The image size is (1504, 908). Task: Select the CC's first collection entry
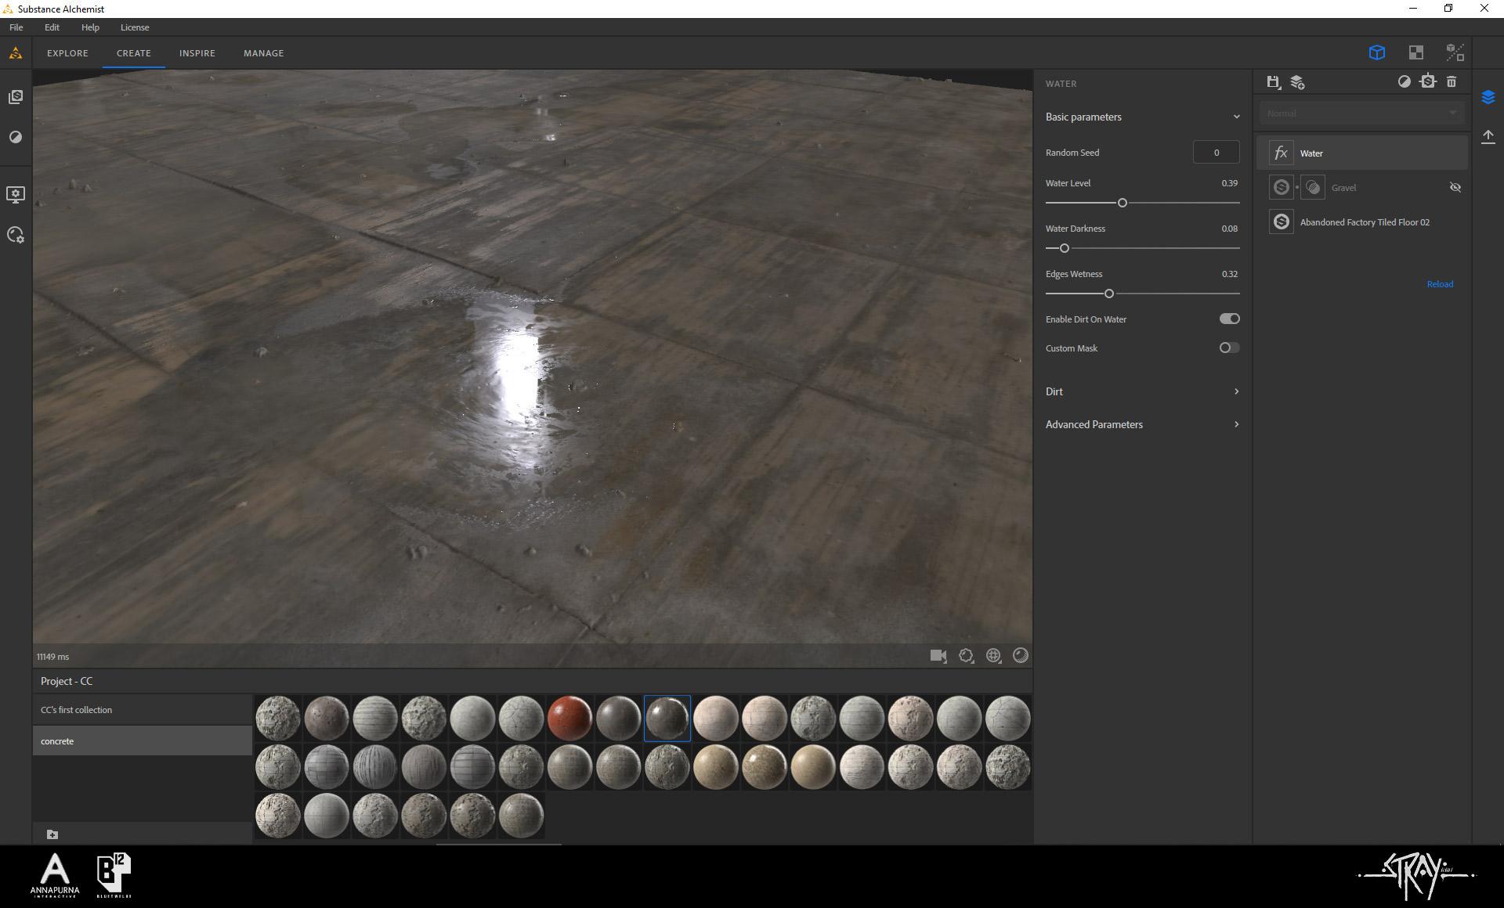[x=77, y=710]
